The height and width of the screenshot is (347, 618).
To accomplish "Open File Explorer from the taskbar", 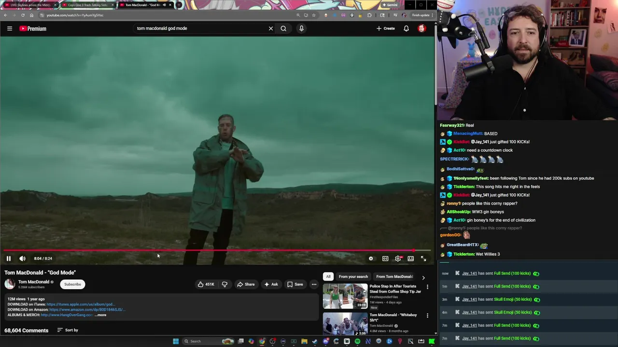I will click(x=304, y=341).
